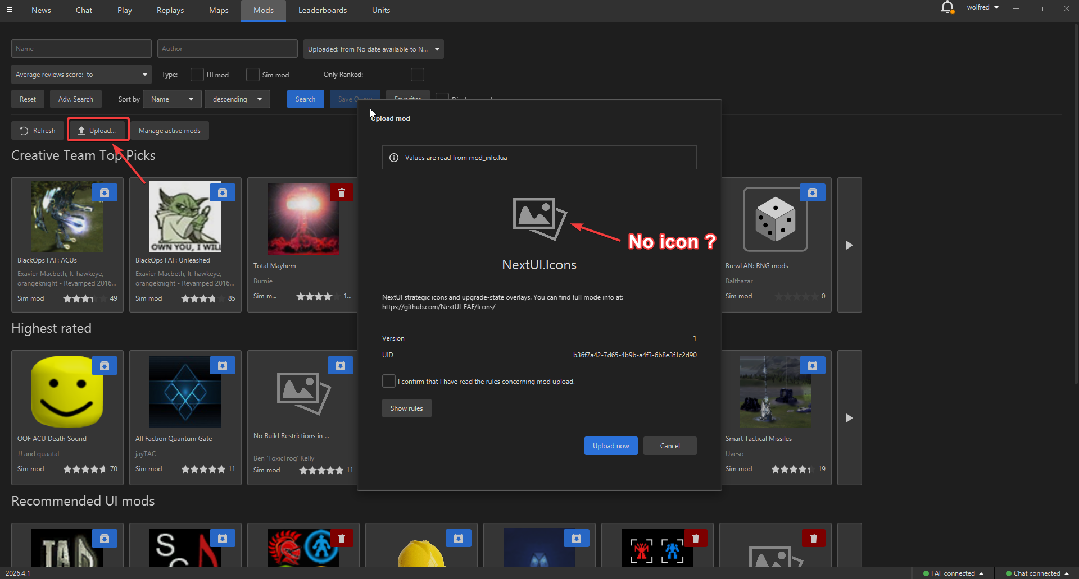This screenshot has width=1079, height=579.
Task: Expand FAF connected status arrow
Action: click(x=981, y=573)
